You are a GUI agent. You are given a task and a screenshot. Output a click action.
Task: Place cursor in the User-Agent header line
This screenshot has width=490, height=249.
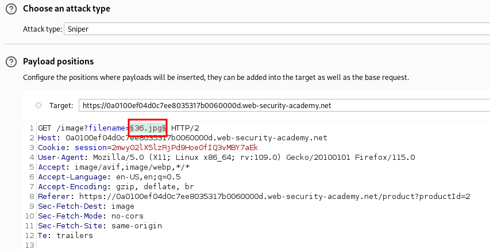click(x=226, y=158)
